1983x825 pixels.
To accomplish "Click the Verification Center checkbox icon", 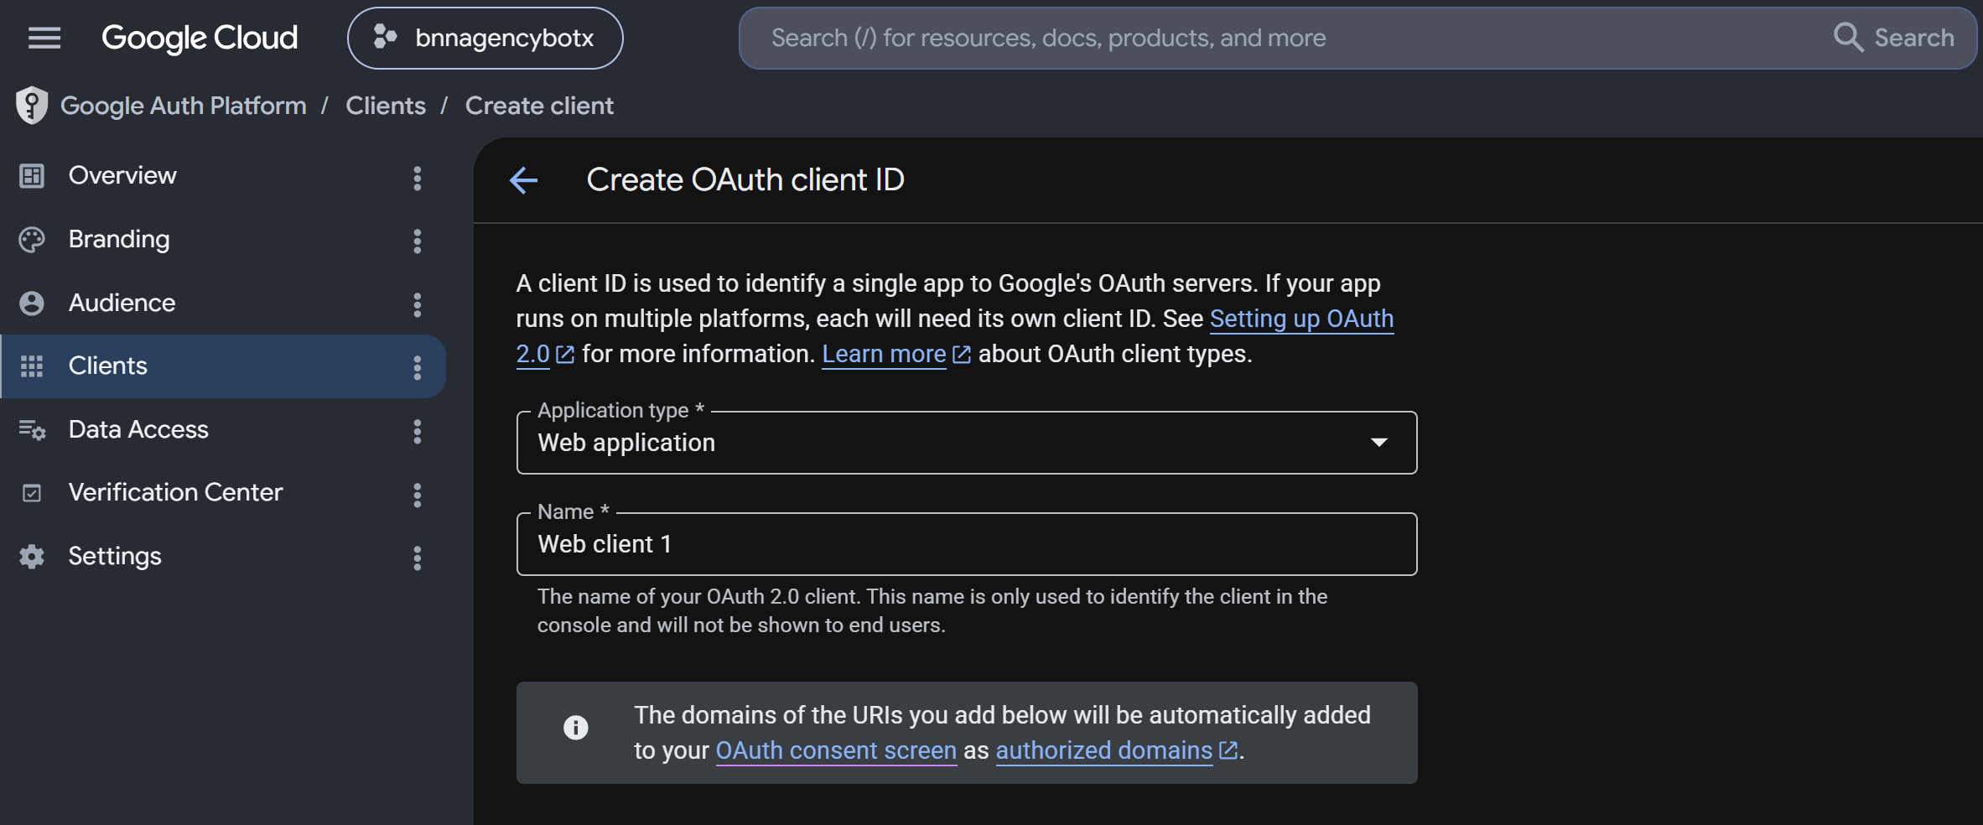I will 32,493.
